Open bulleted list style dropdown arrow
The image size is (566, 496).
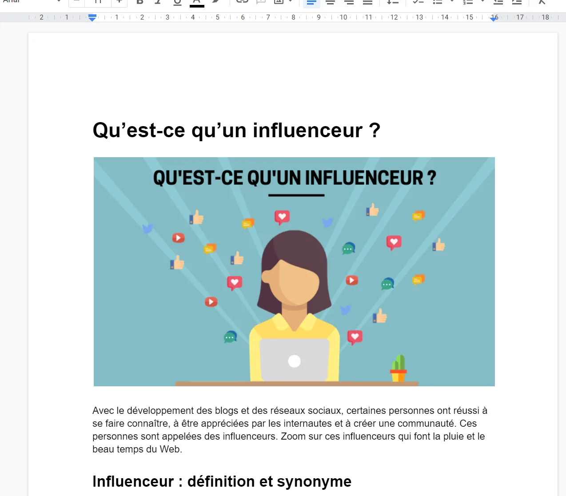(452, 2)
